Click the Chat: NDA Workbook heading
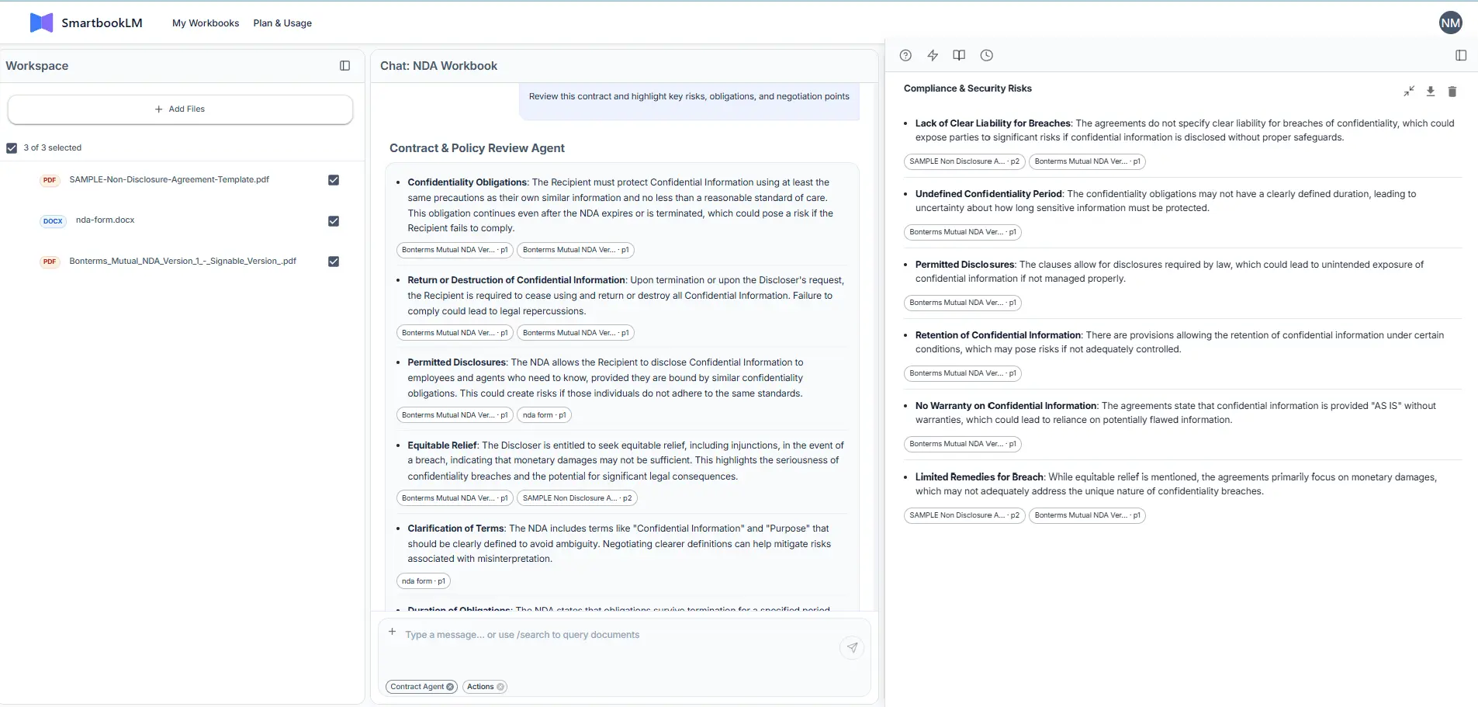Image resolution: width=1478 pixels, height=707 pixels. pyautogui.click(x=438, y=66)
